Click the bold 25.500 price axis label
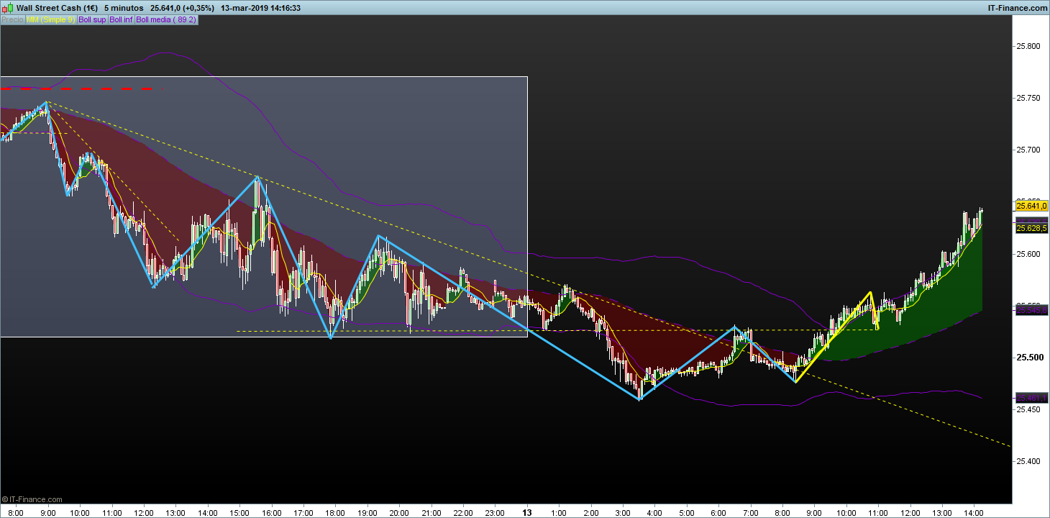The image size is (1050, 518). click(x=1028, y=358)
